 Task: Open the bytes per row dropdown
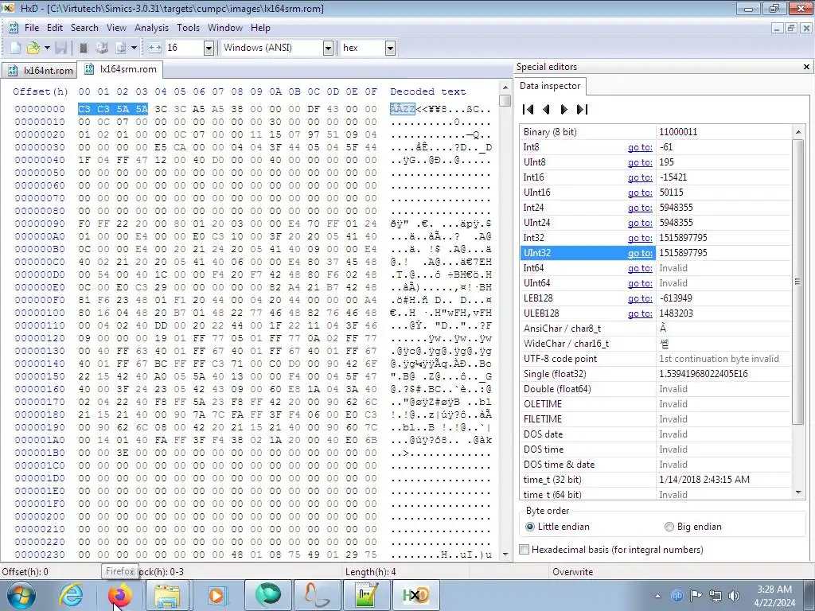point(209,48)
